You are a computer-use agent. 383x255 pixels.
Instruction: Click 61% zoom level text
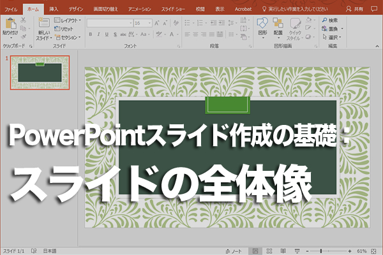pos(361,251)
